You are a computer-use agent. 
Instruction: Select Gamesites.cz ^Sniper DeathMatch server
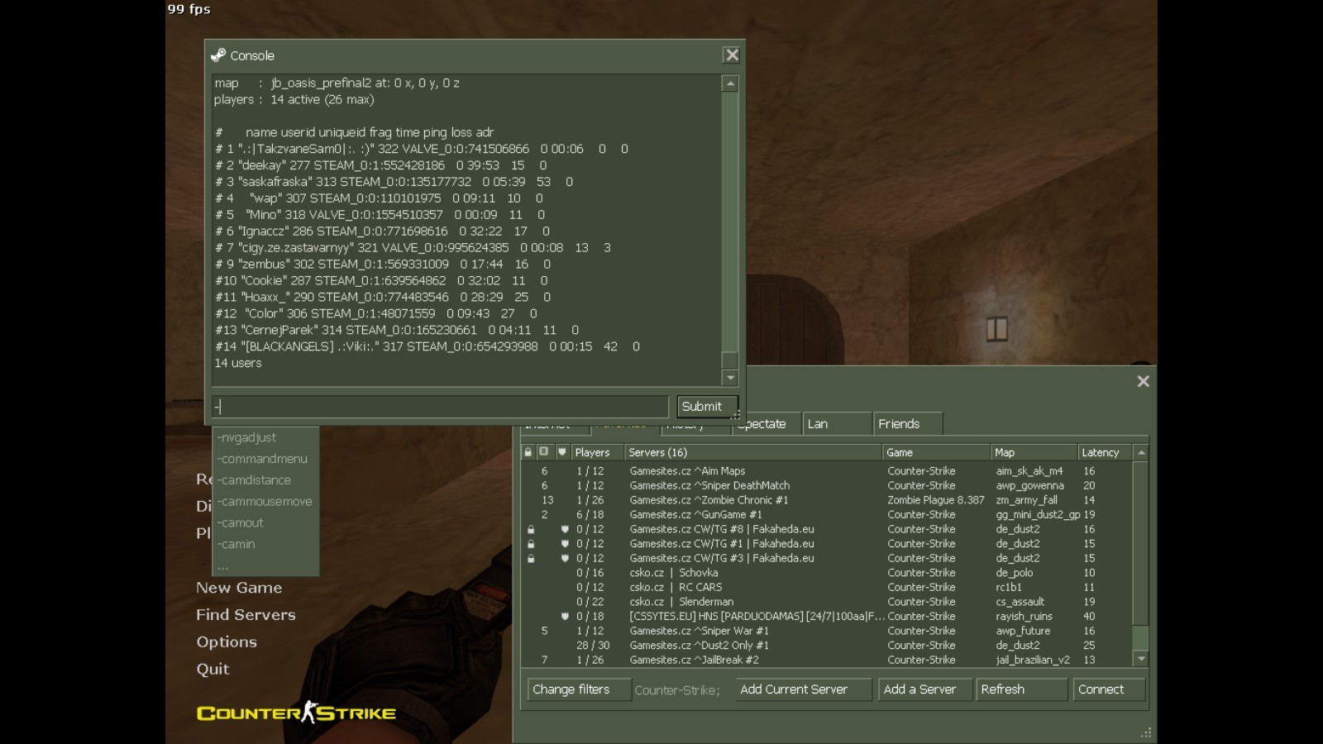(827, 485)
